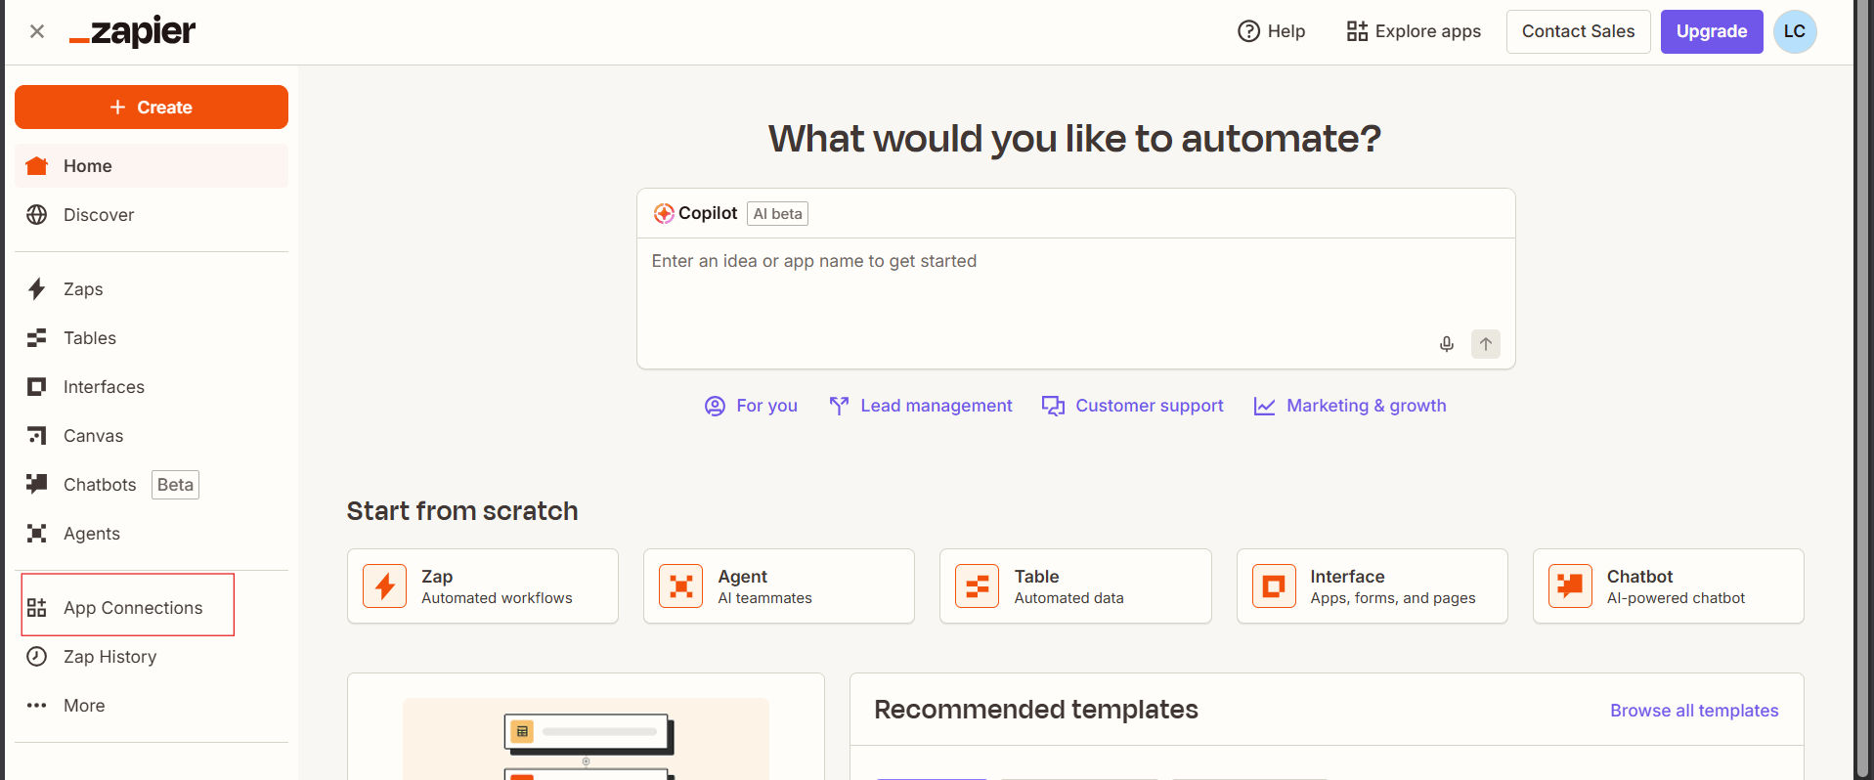Image resolution: width=1874 pixels, height=780 pixels.
Task: Click the Zap History clock icon
Action: [37, 656]
